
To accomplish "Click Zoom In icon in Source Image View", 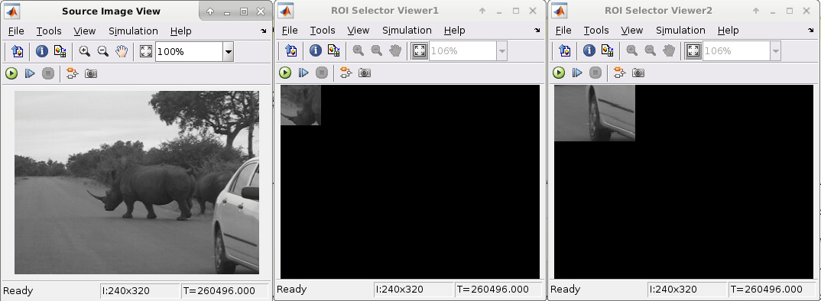I will [84, 51].
